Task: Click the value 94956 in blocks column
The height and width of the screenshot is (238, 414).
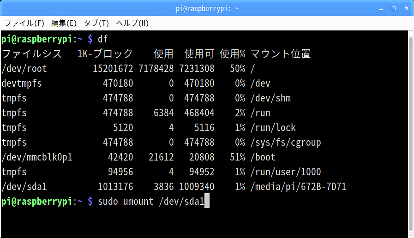Action: (120, 172)
